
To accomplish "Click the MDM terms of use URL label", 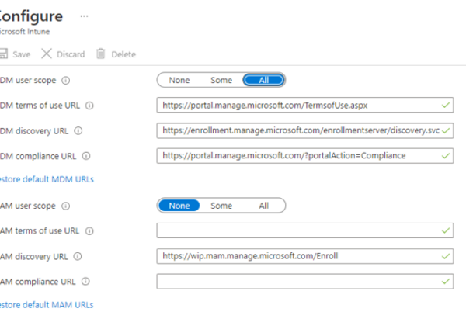I will point(40,106).
